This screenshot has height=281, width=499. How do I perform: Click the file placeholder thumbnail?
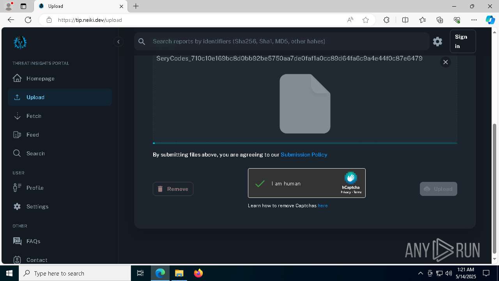305,103
